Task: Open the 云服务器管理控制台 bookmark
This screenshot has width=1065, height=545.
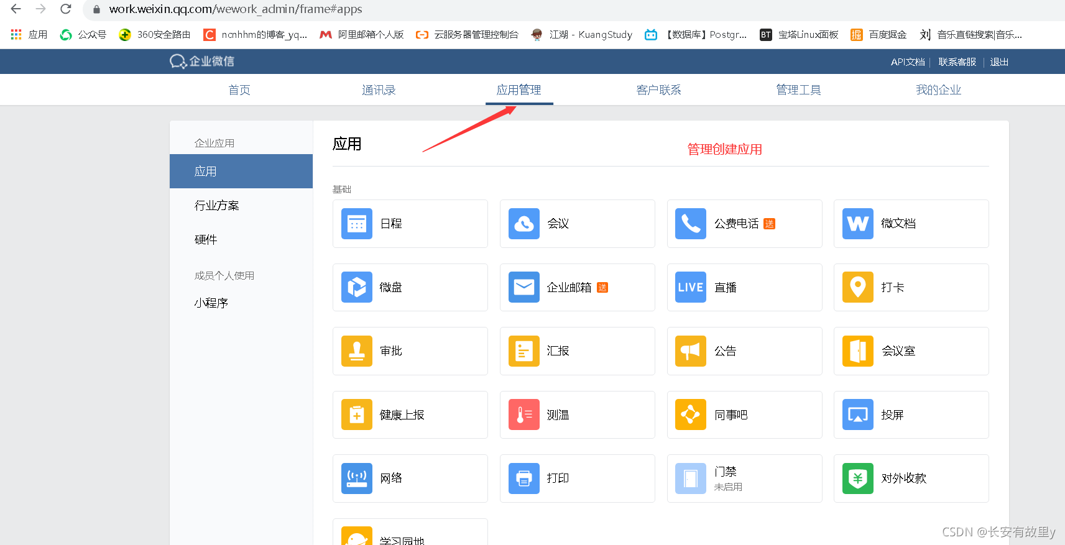Action: (x=468, y=34)
